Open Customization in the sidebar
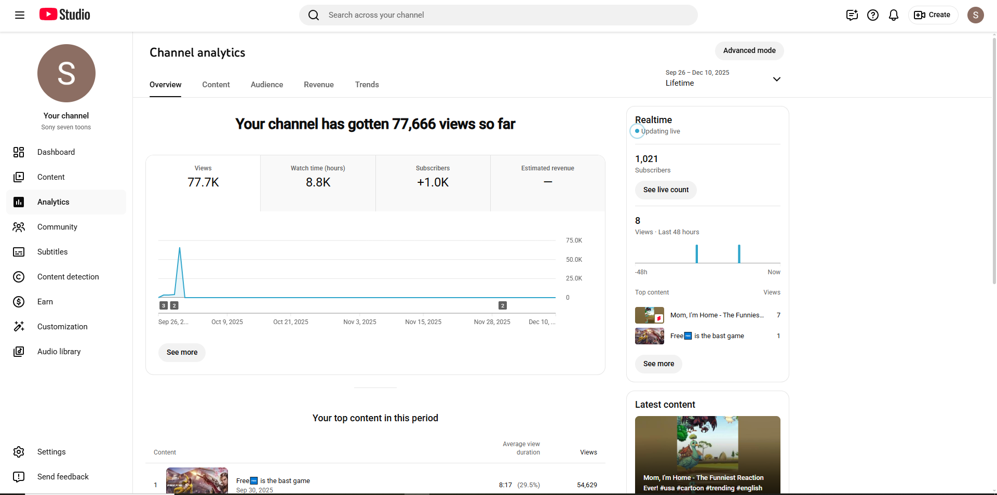Image resolution: width=997 pixels, height=495 pixels. [x=62, y=327]
